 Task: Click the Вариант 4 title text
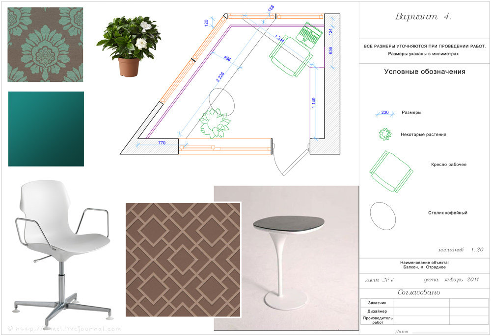pos(423,17)
